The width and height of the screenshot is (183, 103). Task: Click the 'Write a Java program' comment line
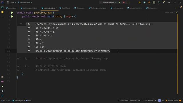point(73,51)
